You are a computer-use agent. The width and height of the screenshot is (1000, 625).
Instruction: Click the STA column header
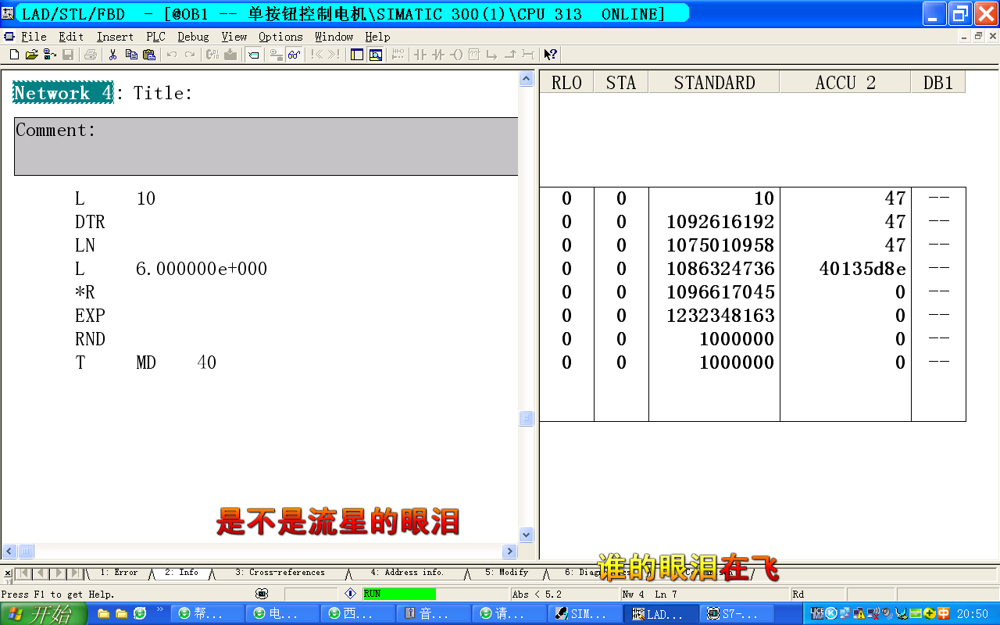point(621,82)
